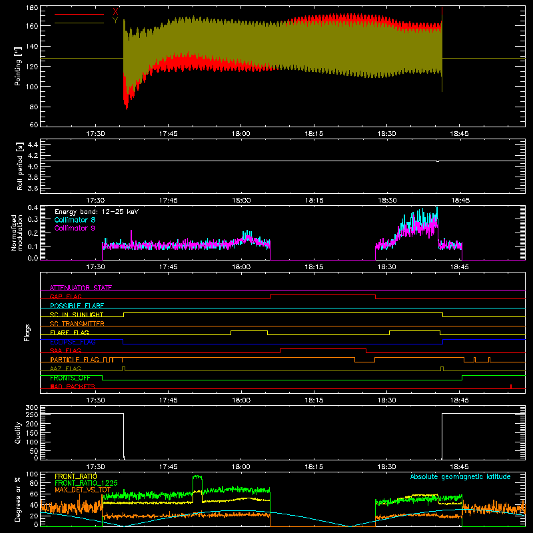Click the GAP_FLAG label

click(x=65, y=296)
